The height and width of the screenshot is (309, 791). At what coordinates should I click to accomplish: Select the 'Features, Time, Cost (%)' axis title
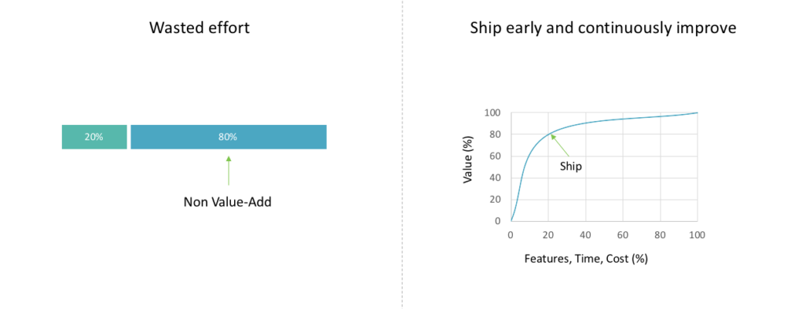point(586,259)
